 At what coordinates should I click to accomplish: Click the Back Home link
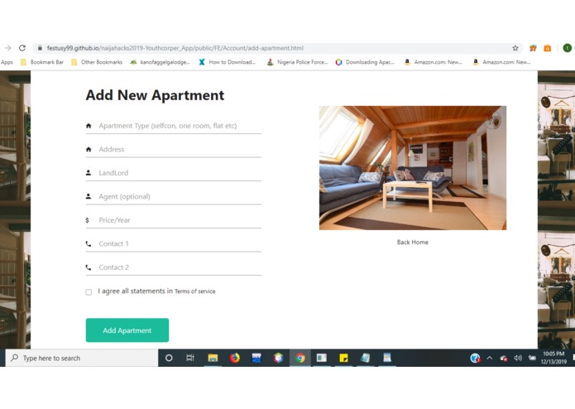pos(413,242)
